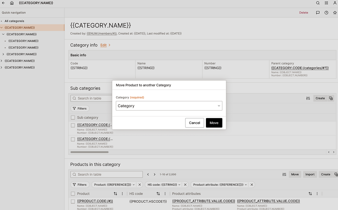This screenshot has height=210, width=338.
Task: Focus Search in table for Sub categories
Action: [x=91, y=98]
